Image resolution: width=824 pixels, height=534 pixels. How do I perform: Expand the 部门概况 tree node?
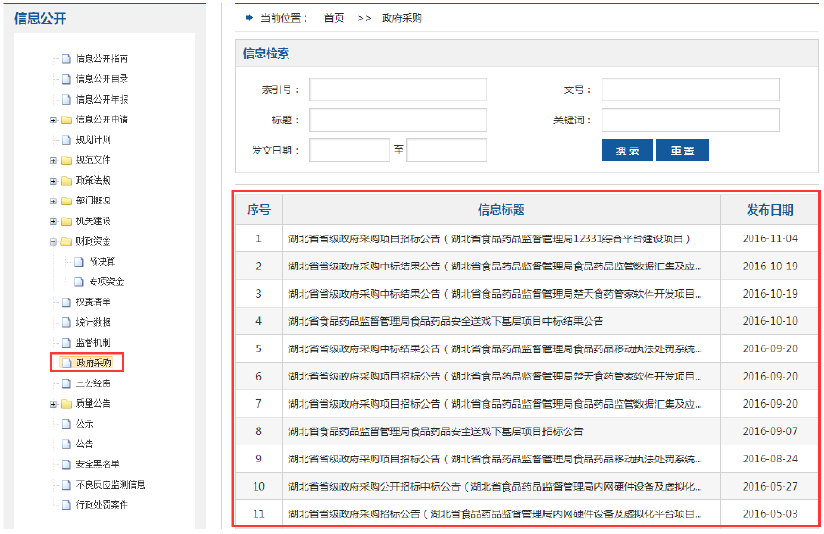tap(53, 201)
